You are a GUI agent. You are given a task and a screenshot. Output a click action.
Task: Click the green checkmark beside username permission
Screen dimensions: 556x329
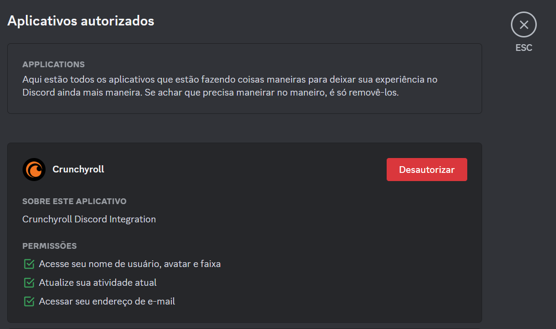(x=29, y=264)
